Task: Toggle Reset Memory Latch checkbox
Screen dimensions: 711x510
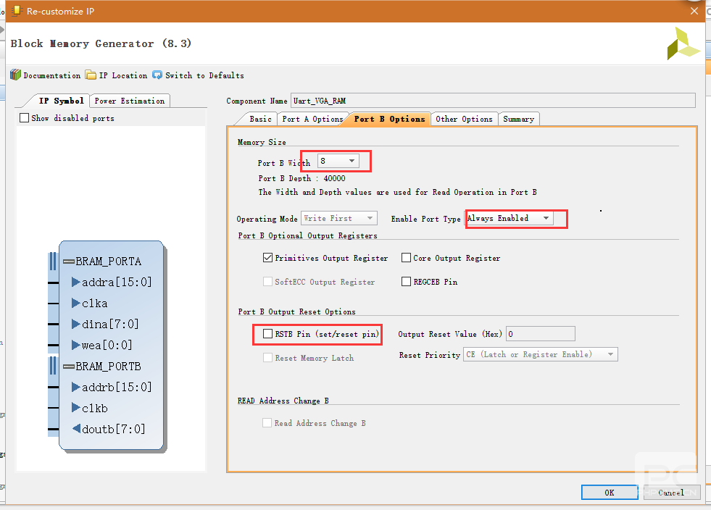Action: [267, 358]
